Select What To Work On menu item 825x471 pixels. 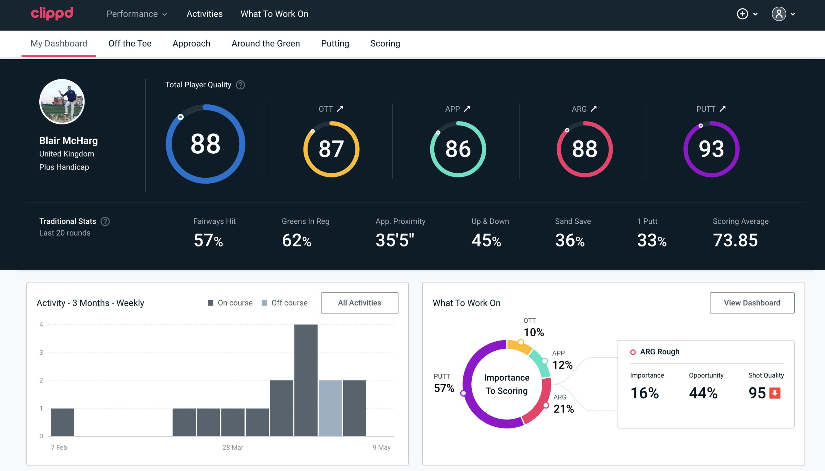(x=274, y=14)
